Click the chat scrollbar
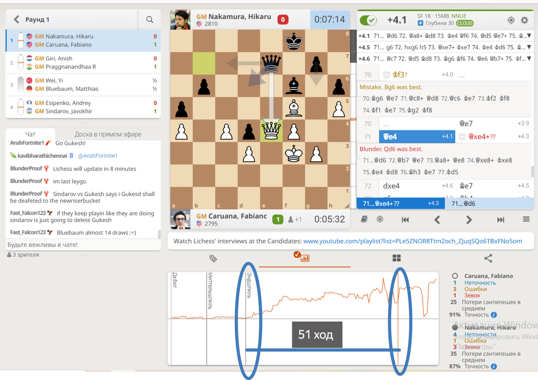 (159, 234)
